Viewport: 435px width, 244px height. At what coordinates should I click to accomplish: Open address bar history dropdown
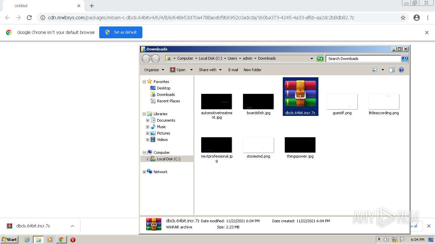[x=312, y=58]
